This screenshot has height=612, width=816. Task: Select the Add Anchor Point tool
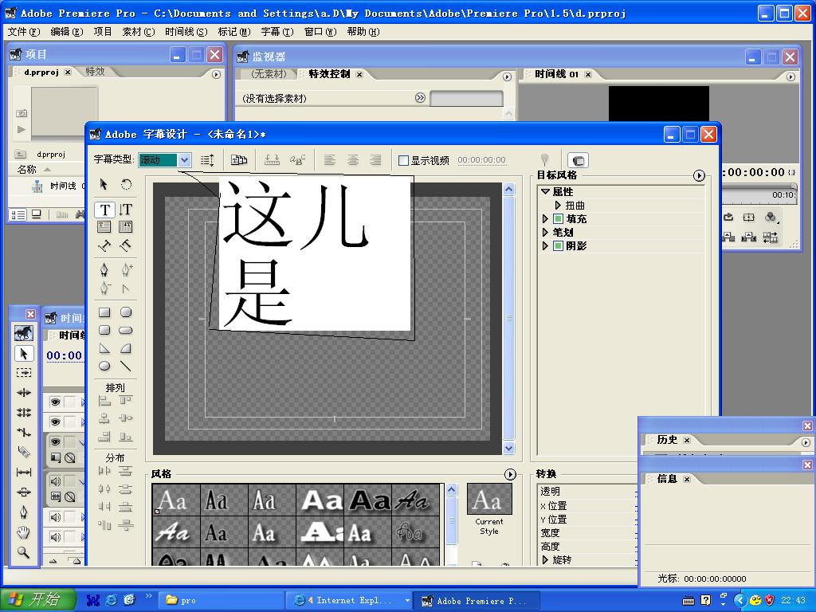coord(127,269)
